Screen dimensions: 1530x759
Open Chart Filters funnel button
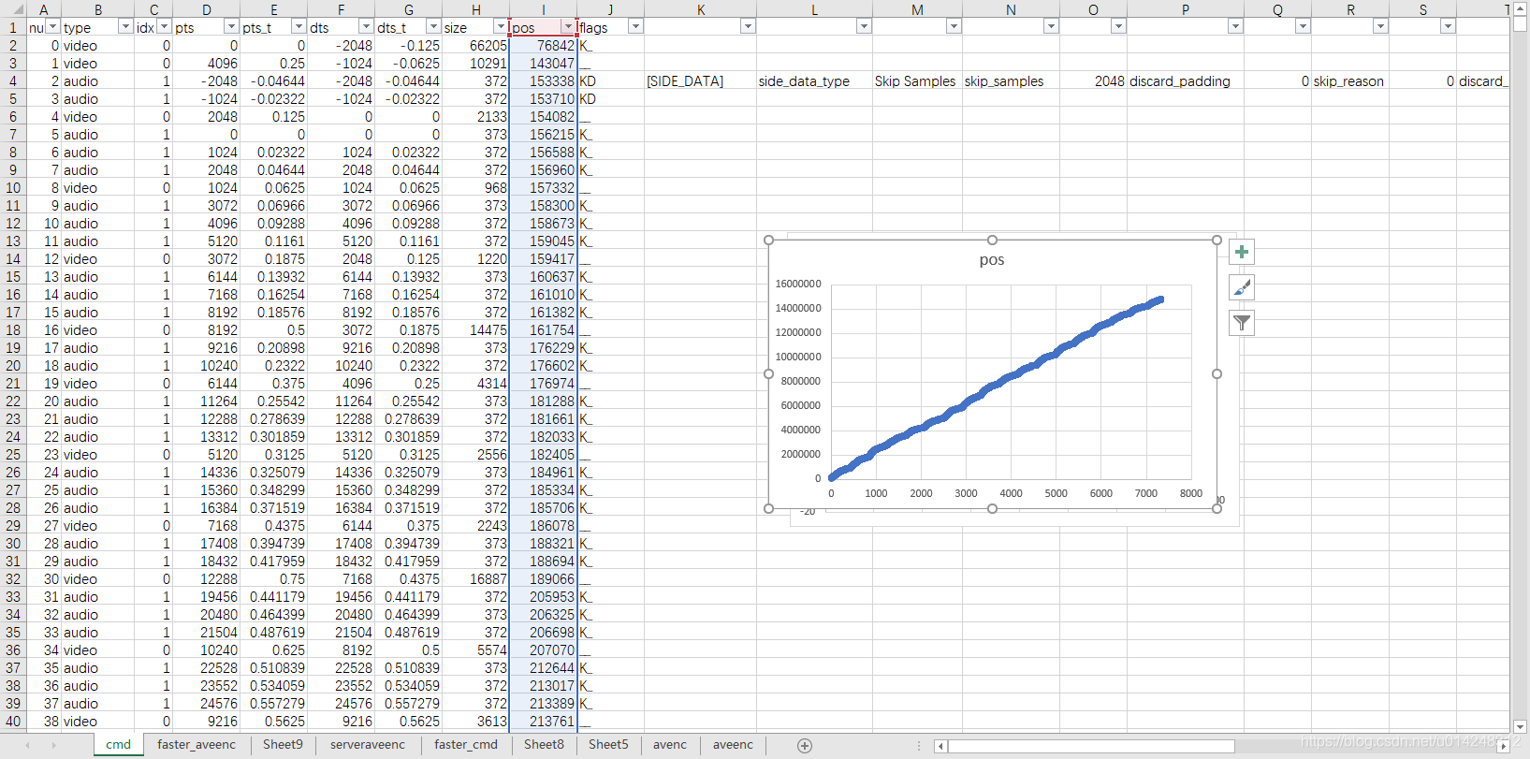pos(1242,323)
